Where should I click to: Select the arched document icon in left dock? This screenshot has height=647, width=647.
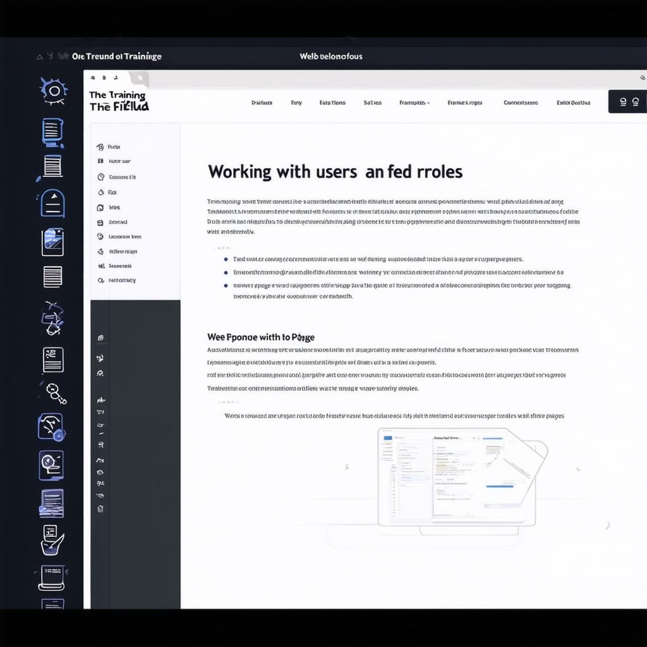52,203
